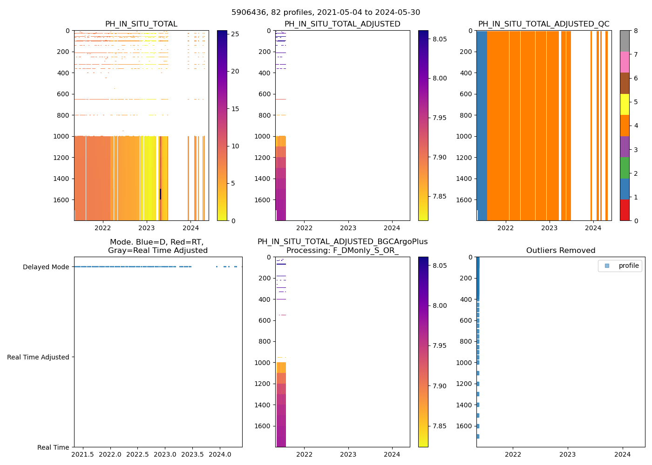Pick the purple segment of the QC colorbar
The image size is (652, 465).
[x=625, y=146]
